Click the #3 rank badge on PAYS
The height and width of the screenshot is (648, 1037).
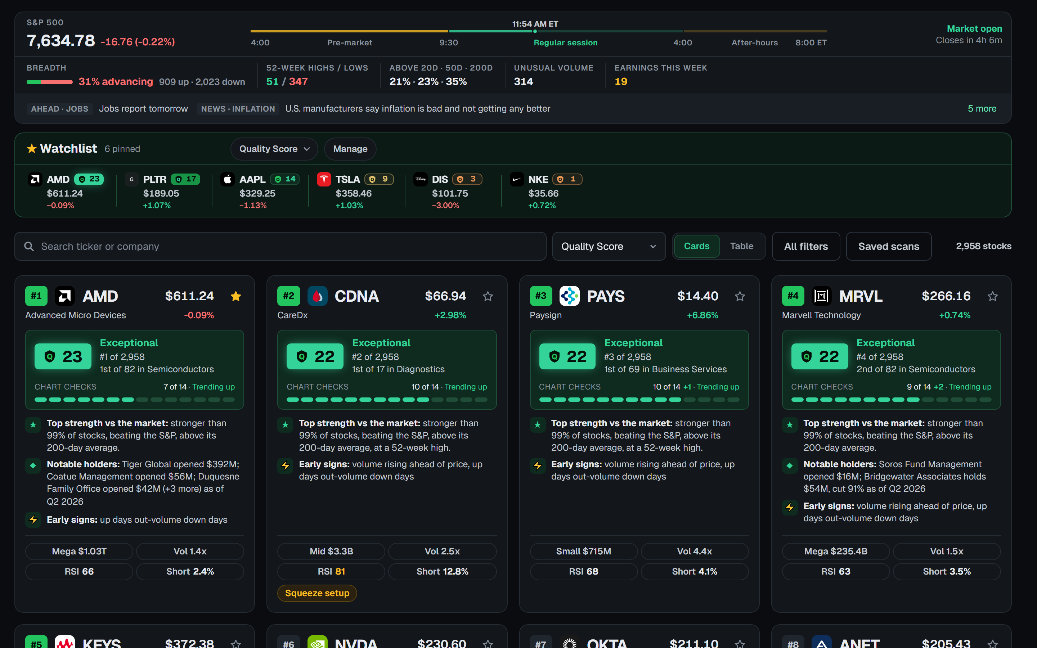pyautogui.click(x=541, y=296)
